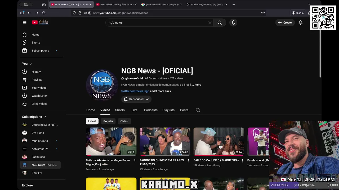Image resolution: width=339 pixels, height=190 pixels.
Task: Open a new browser tab
Action: tap(234, 4)
